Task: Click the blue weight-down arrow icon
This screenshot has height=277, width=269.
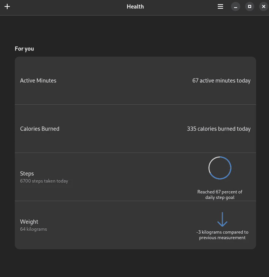Action: pyautogui.click(x=222, y=219)
